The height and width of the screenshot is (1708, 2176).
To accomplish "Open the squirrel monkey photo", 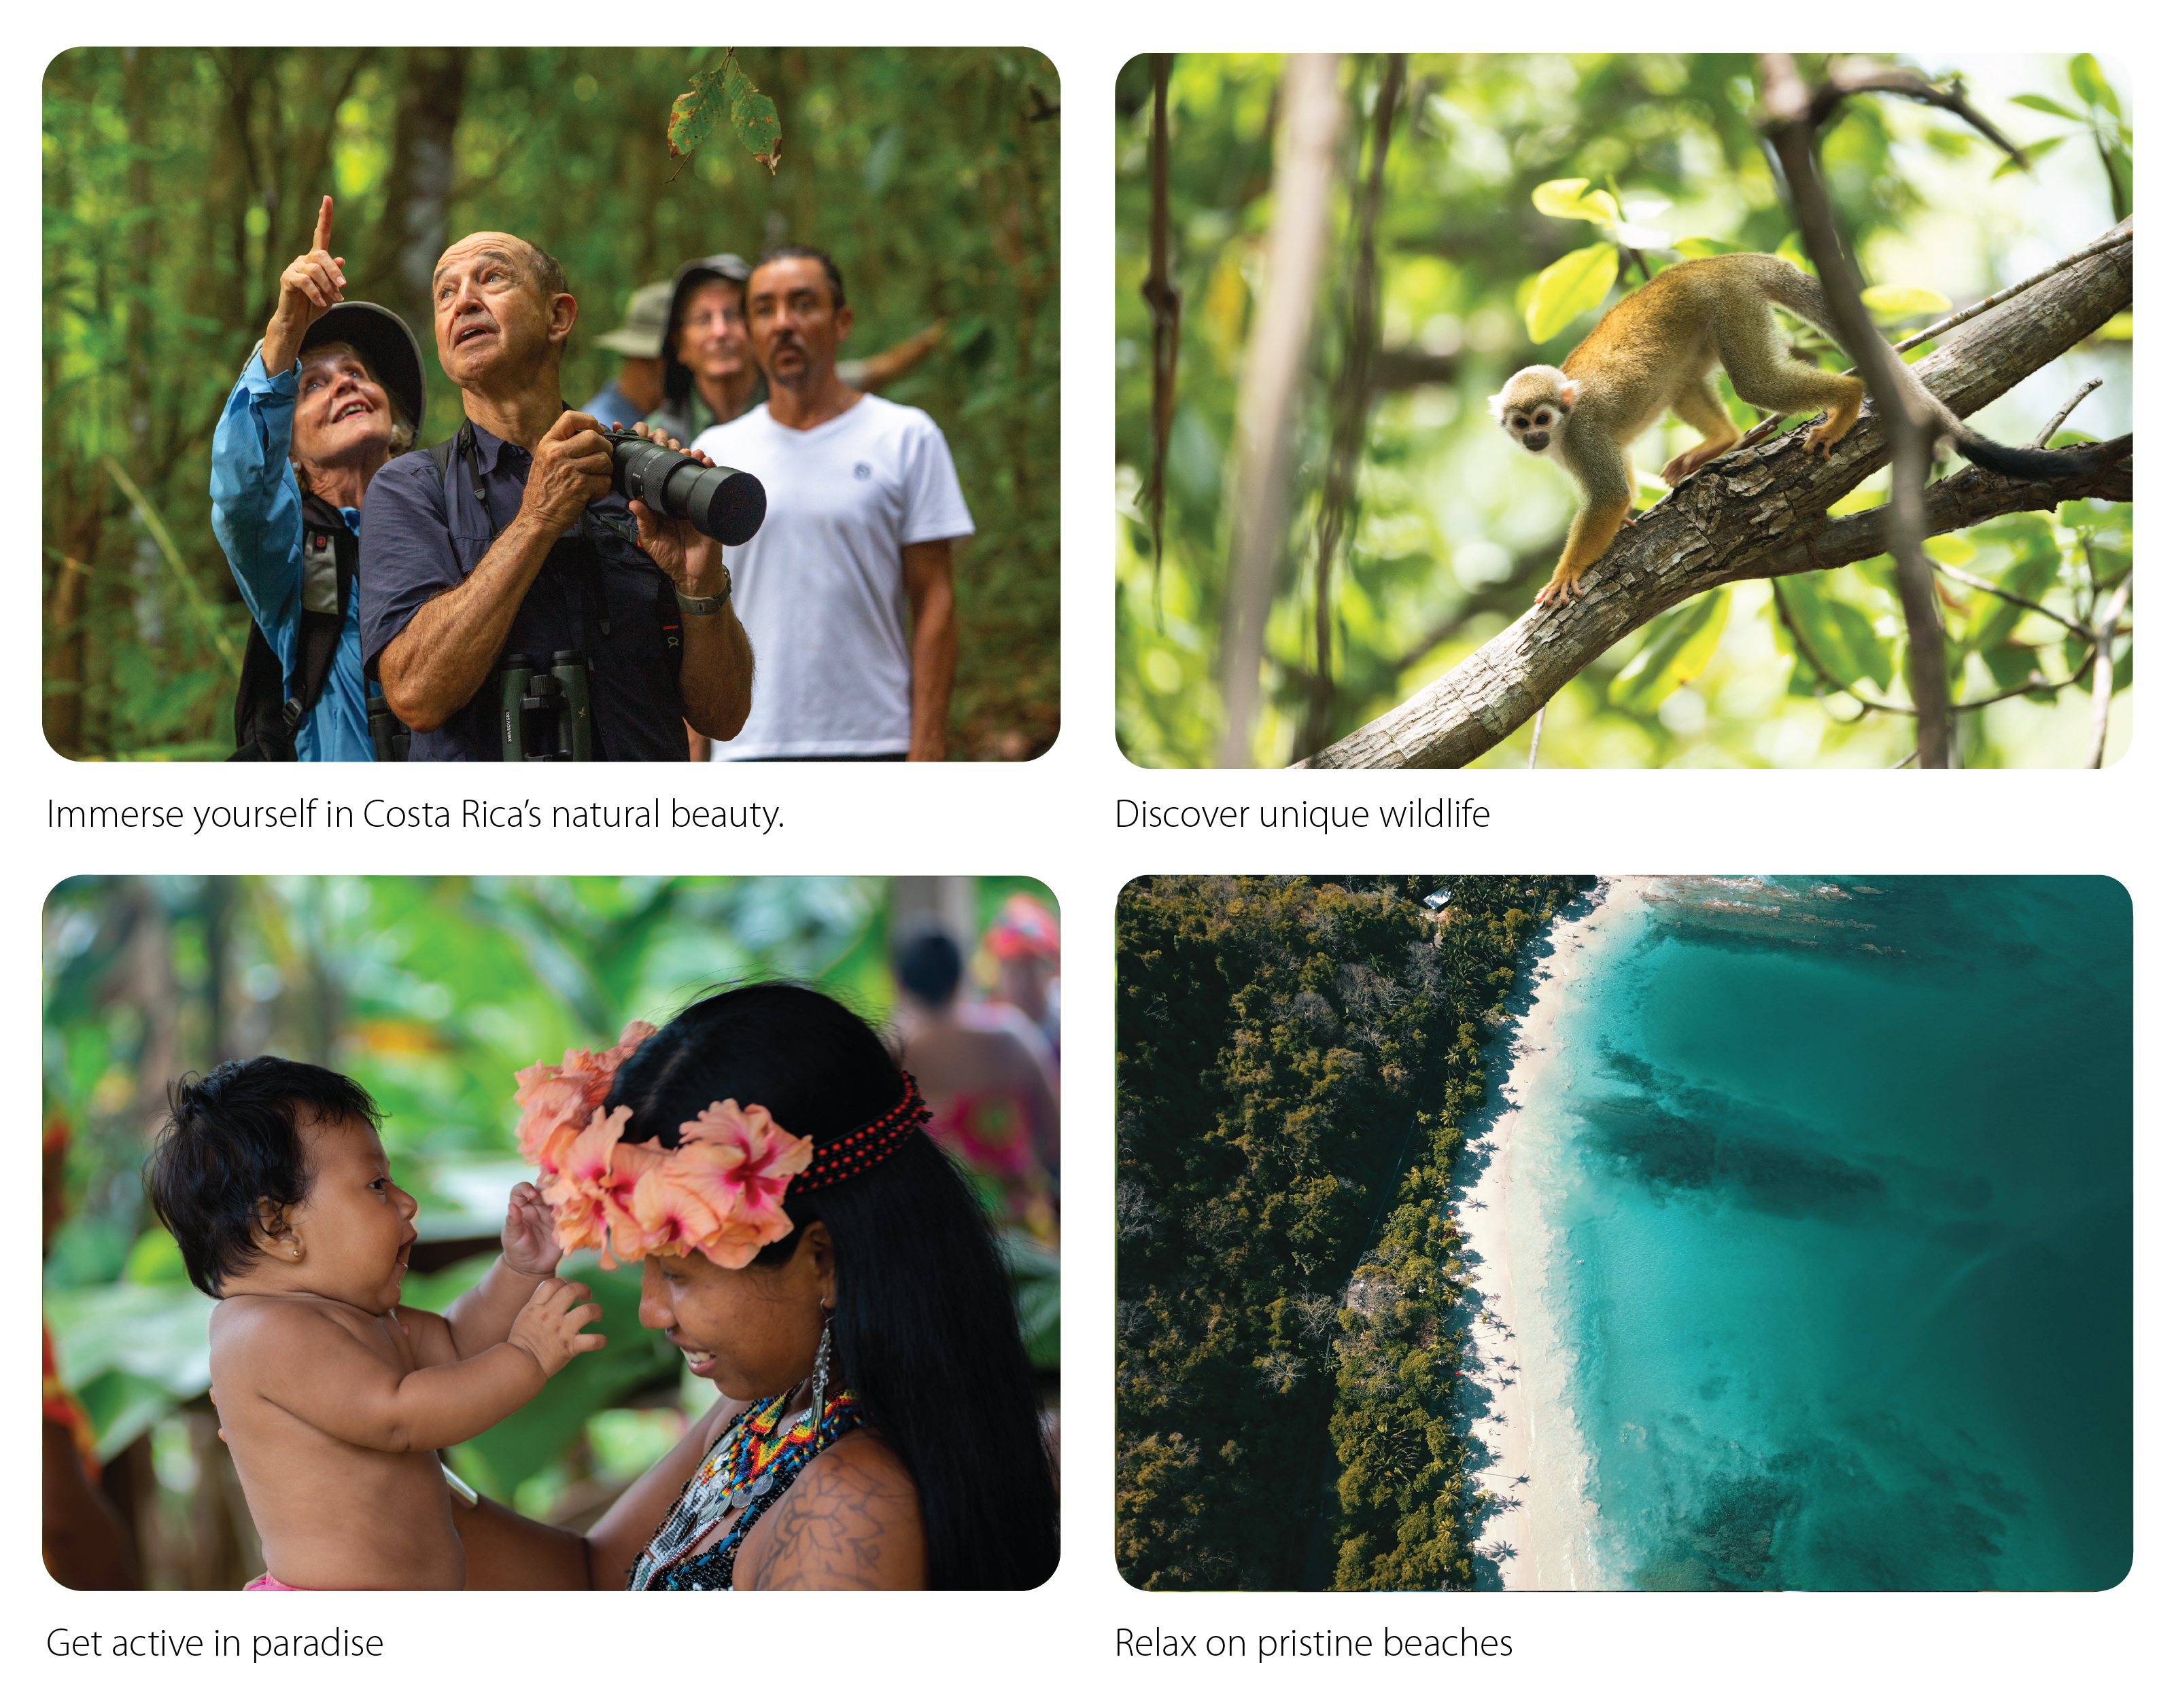I will 1623,410.
